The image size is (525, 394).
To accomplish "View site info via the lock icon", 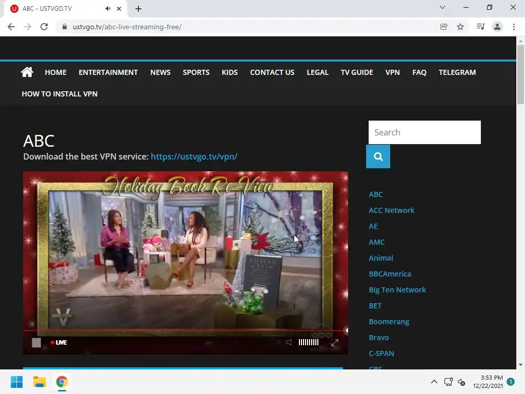I will 65,27.
